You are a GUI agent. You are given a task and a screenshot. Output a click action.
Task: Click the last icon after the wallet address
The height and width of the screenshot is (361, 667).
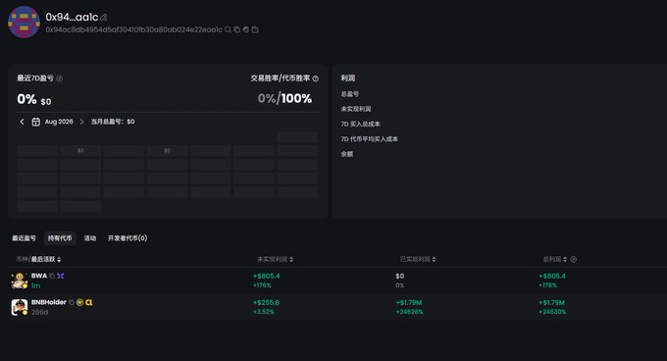click(x=255, y=29)
